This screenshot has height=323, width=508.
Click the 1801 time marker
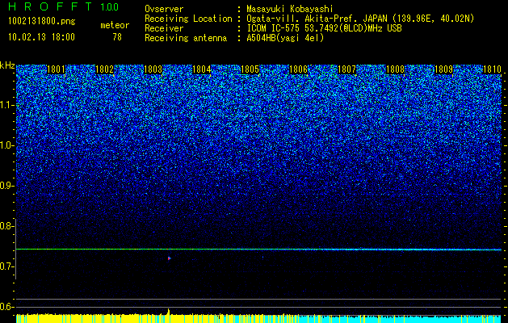tap(56, 69)
